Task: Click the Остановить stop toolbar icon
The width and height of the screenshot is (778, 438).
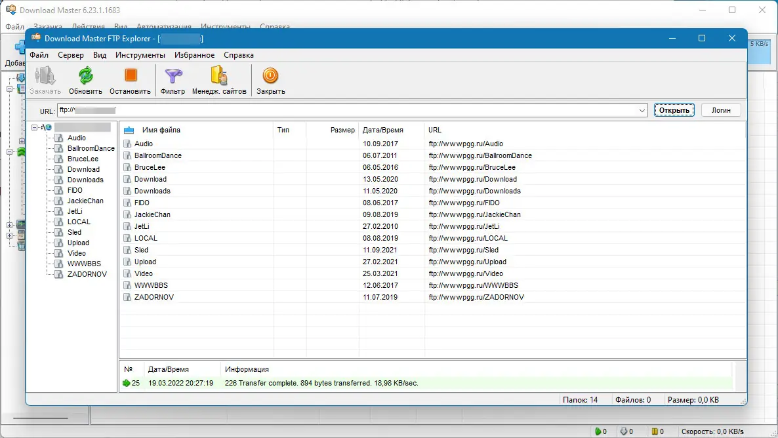Action: 131,75
